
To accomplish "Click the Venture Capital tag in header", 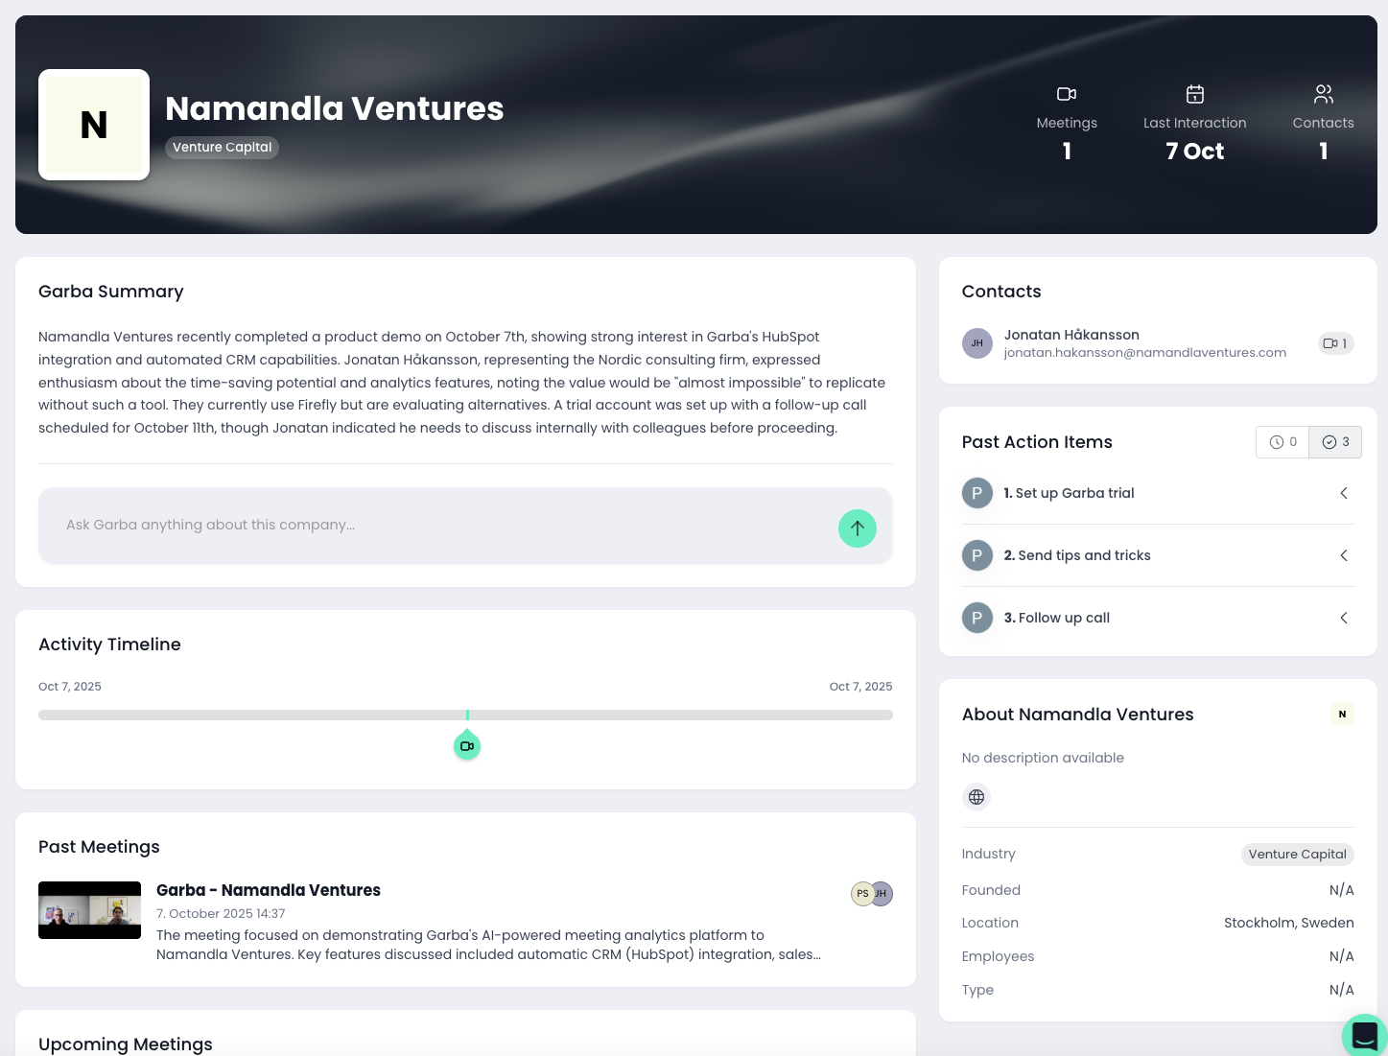I will [222, 147].
